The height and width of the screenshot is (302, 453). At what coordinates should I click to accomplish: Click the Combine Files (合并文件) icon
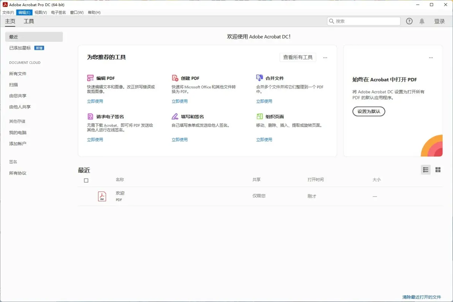click(x=260, y=78)
